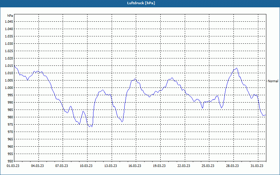
Task: Click the 19.03.23 date label
Action: pyautogui.click(x=159, y=166)
